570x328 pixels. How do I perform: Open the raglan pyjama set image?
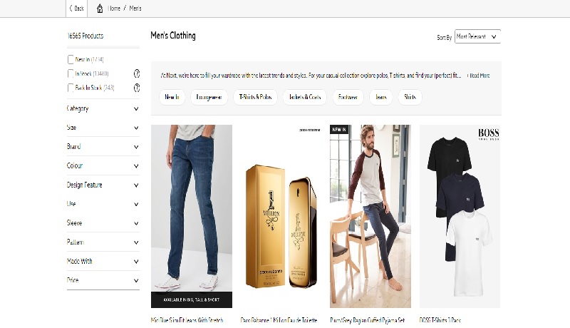coord(370,216)
